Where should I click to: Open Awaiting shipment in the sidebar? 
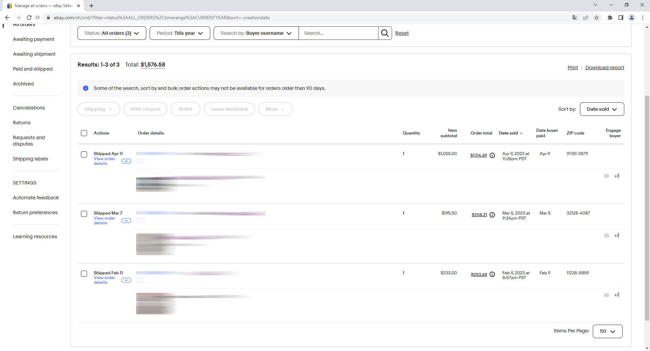34,54
